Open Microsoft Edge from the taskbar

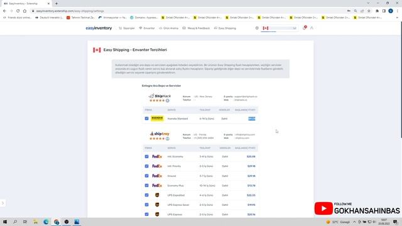[46, 222]
